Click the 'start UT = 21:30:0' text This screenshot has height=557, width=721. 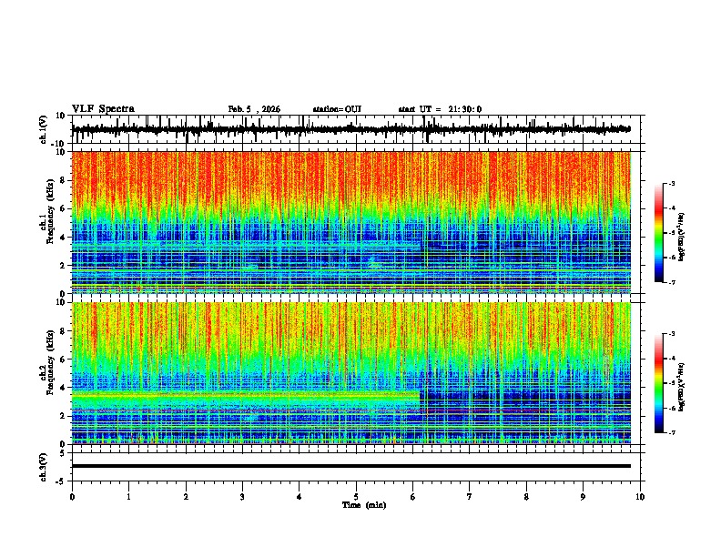point(440,109)
